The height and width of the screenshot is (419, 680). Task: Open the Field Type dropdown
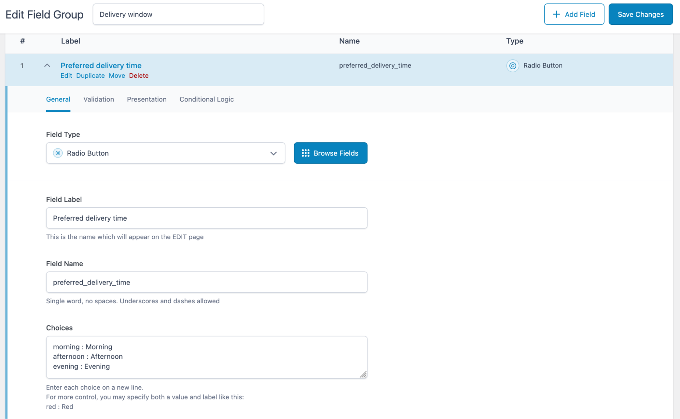point(166,153)
